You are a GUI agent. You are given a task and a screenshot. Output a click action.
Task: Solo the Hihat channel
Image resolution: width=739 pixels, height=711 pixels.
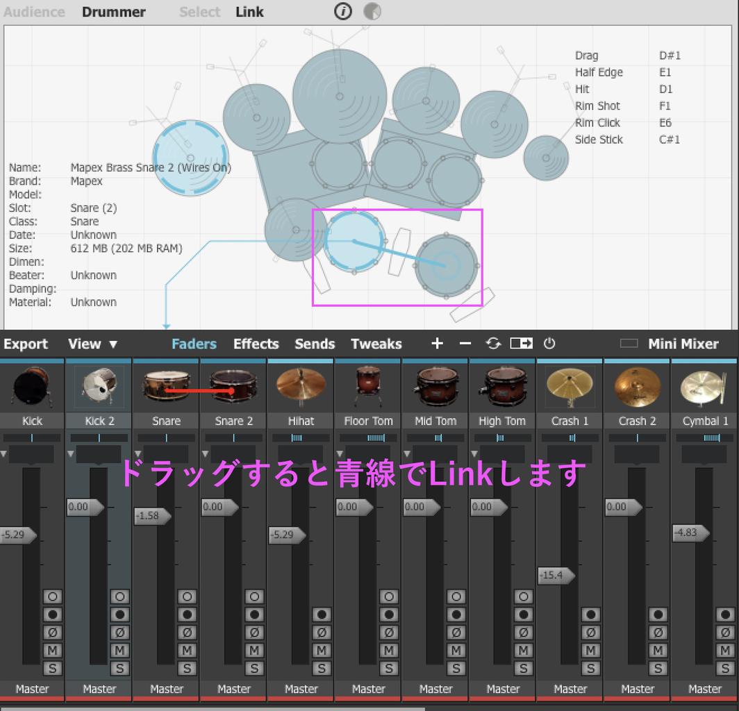[x=322, y=668]
